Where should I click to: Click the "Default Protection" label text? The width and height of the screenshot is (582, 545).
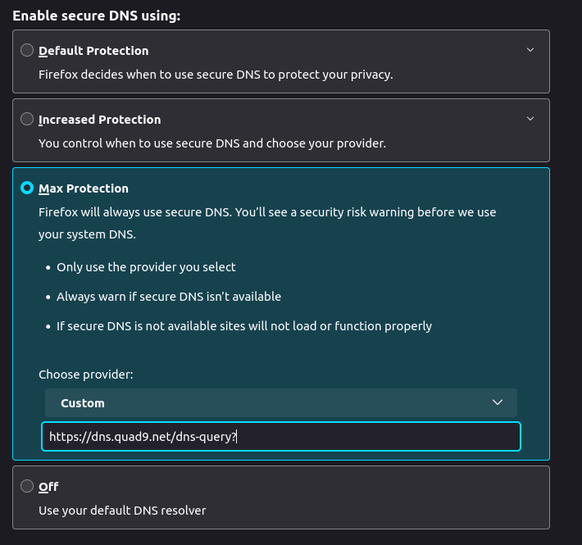93,51
